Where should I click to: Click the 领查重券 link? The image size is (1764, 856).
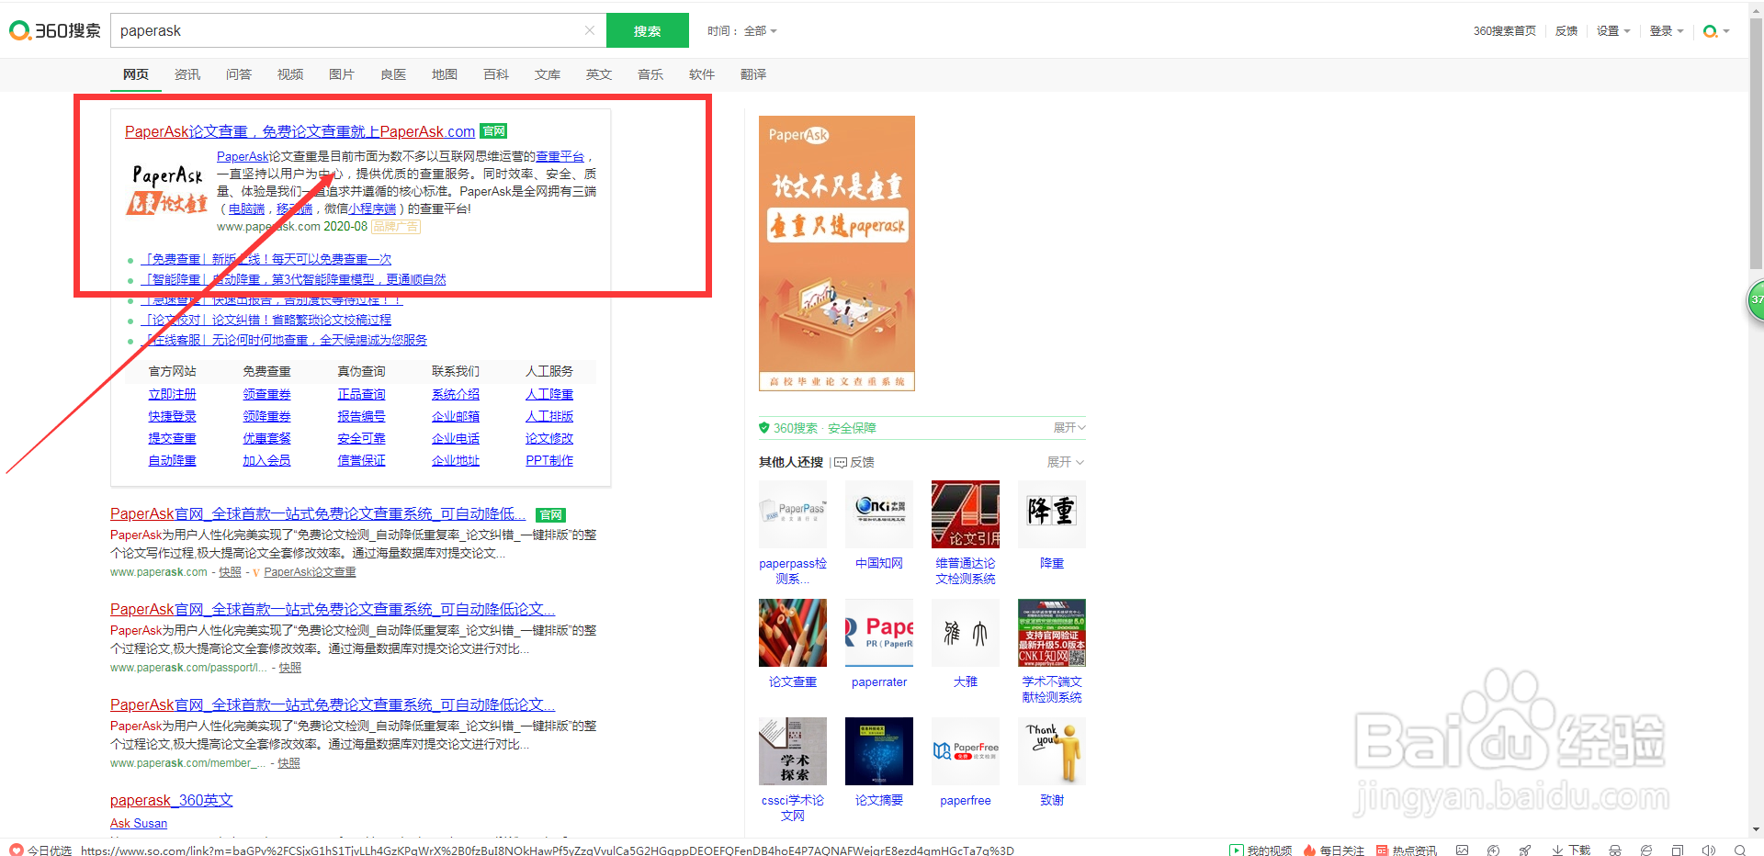[x=266, y=394]
